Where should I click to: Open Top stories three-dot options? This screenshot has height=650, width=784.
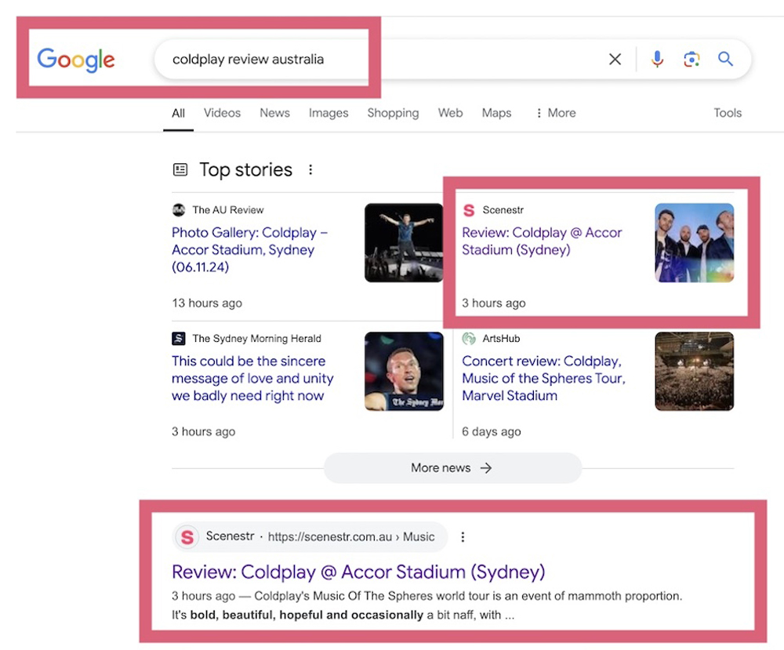pyautogui.click(x=310, y=170)
